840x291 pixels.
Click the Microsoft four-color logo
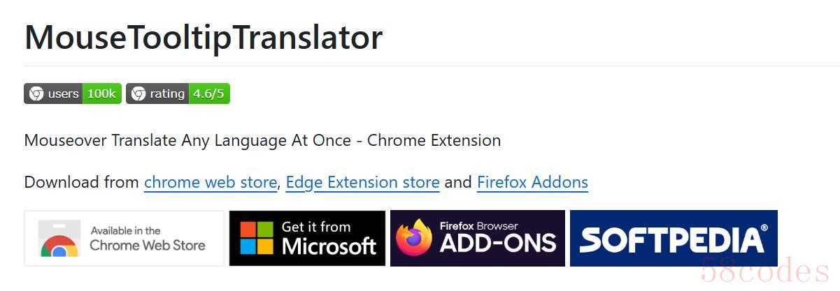pyautogui.click(x=257, y=239)
